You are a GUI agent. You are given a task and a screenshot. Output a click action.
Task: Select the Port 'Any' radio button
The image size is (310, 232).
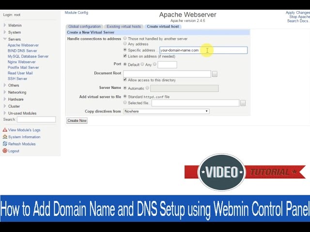click(x=142, y=64)
